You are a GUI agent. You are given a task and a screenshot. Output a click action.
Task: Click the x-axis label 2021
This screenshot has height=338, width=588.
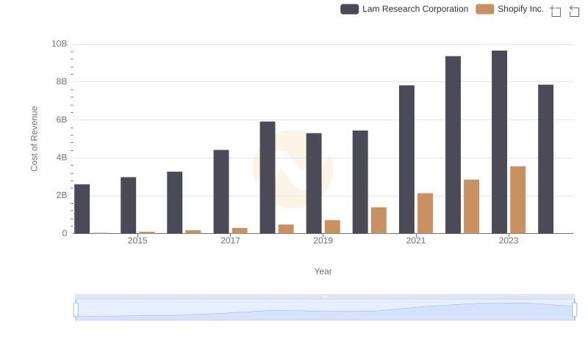click(x=416, y=240)
